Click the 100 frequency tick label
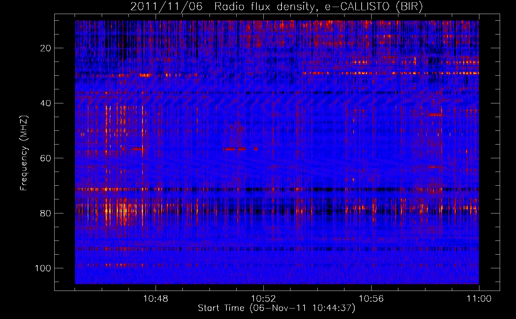The height and width of the screenshot is (319, 516). click(x=43, y=268)
